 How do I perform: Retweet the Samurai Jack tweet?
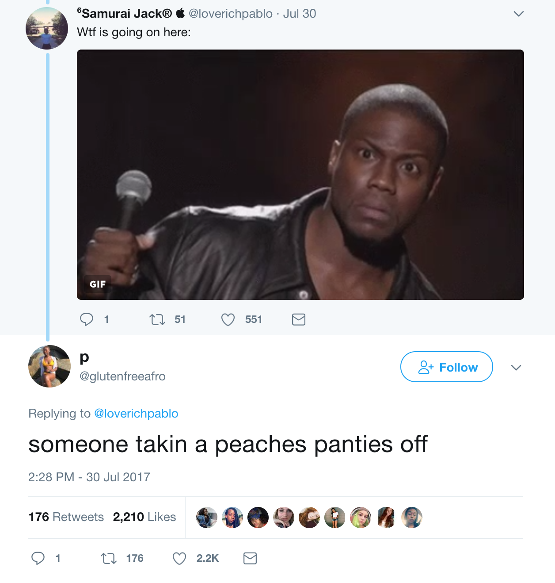tap(157, 319)
